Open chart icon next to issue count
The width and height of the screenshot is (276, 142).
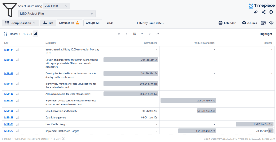[36, 34]
